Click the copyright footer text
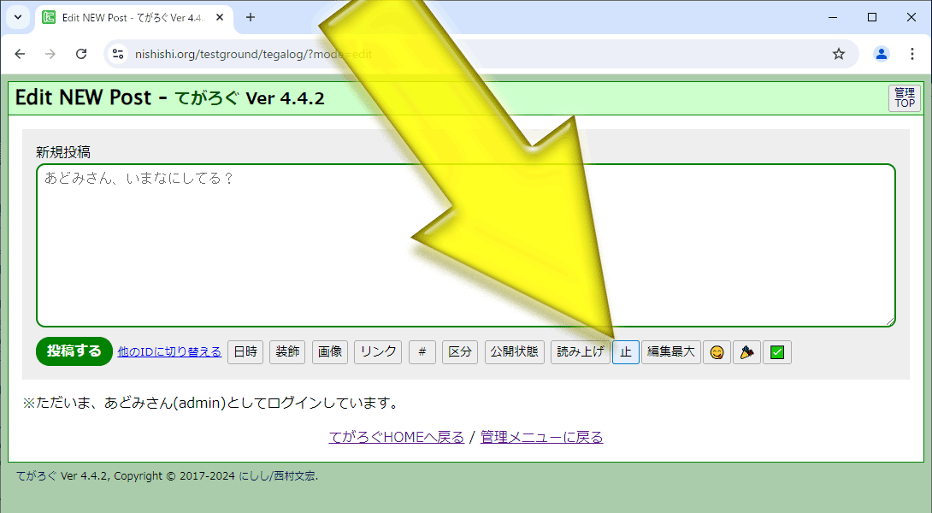932x513 pixels. 167,476
